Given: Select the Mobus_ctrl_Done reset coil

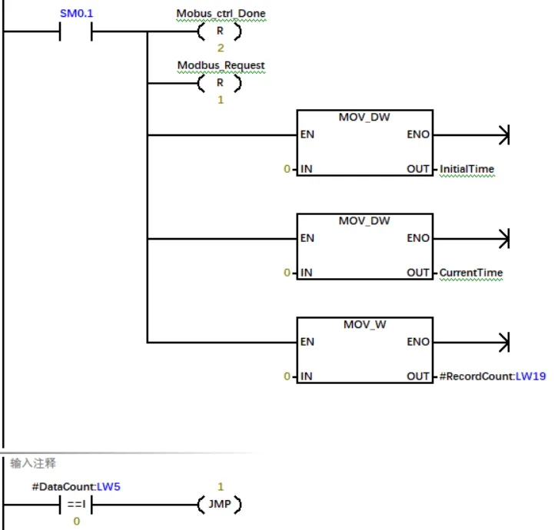Looking at the screenshot, I should click(x=220, y=31).
